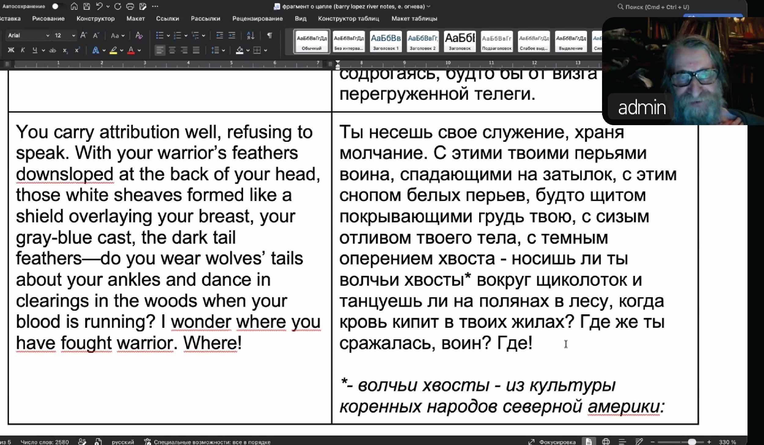Center-align text with the center icon
The width and height of the screenshot is (764, 445).
172,50
